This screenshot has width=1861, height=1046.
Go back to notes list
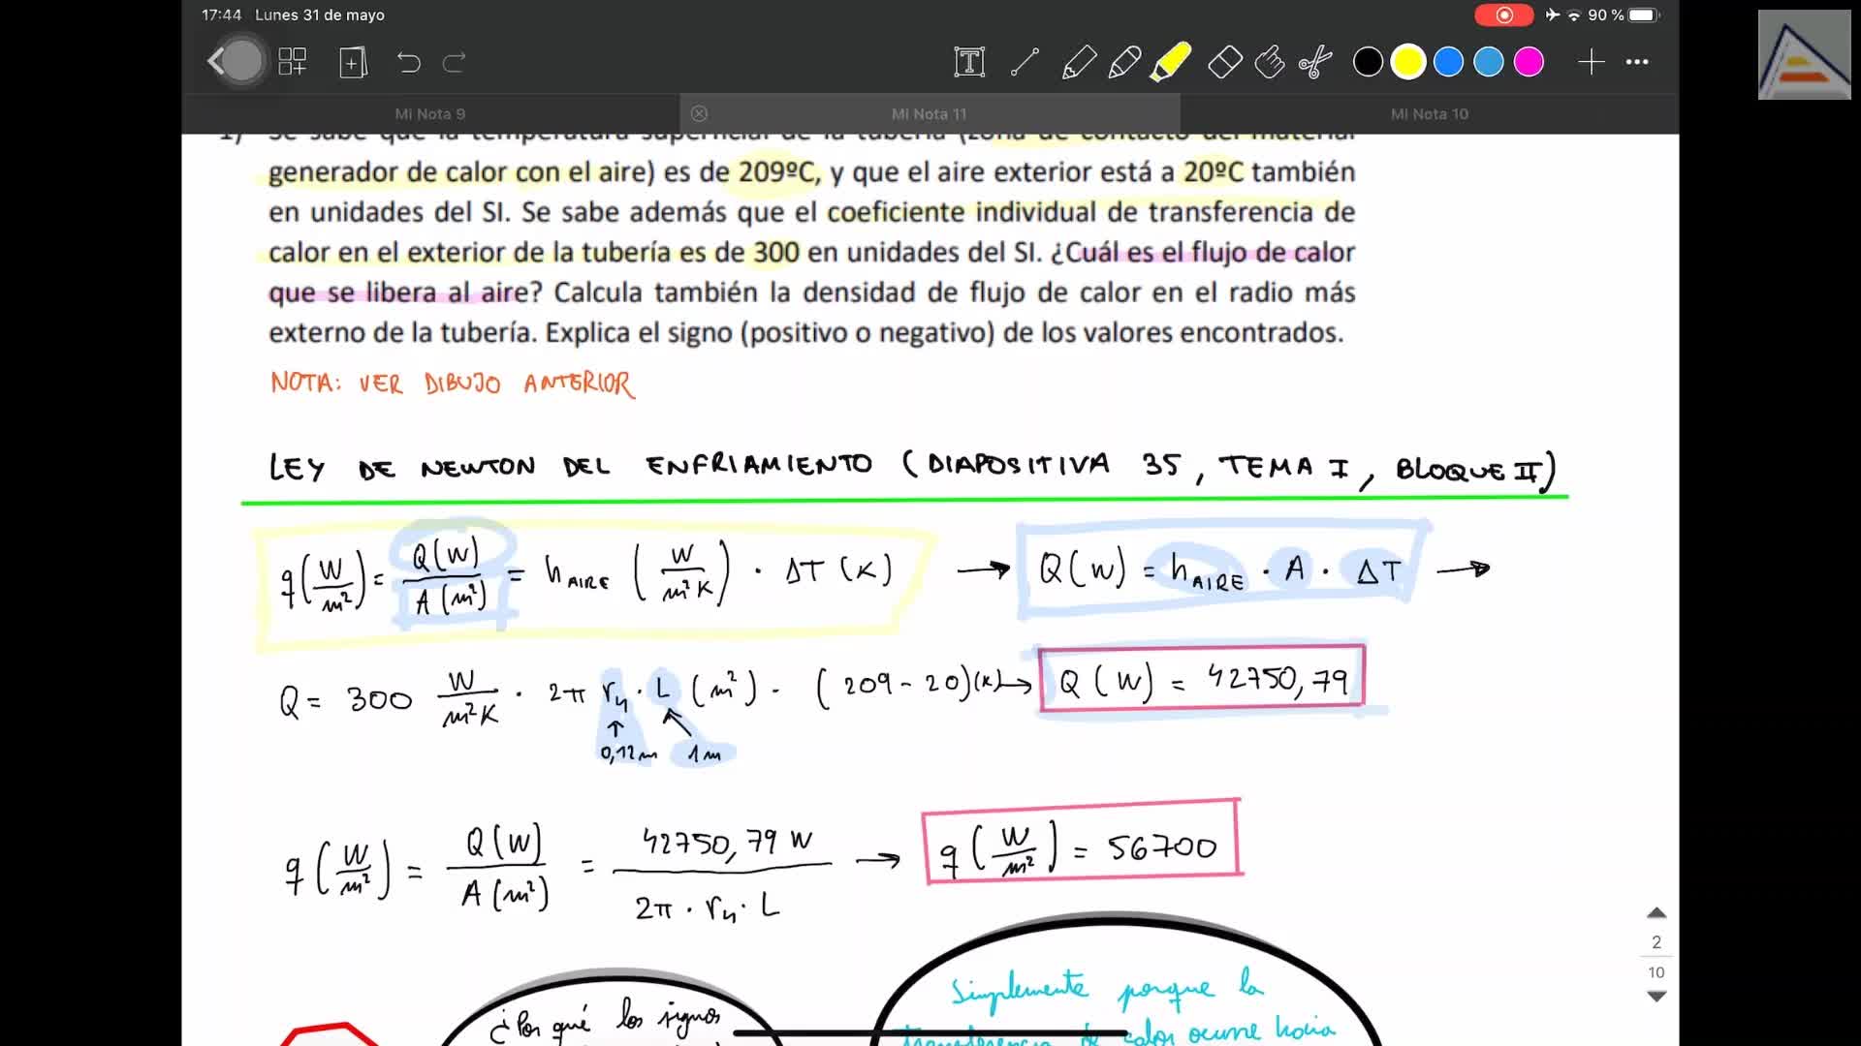coord(218,62)
